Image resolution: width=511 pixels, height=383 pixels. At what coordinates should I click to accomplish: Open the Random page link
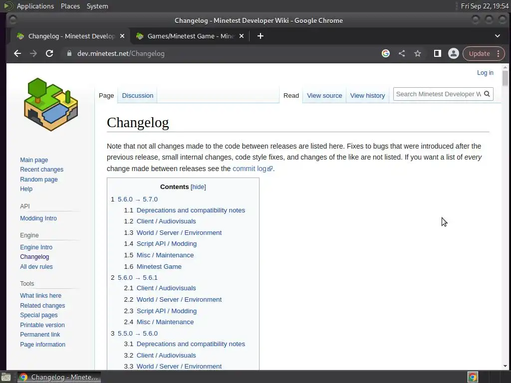[x=39, y=179]
